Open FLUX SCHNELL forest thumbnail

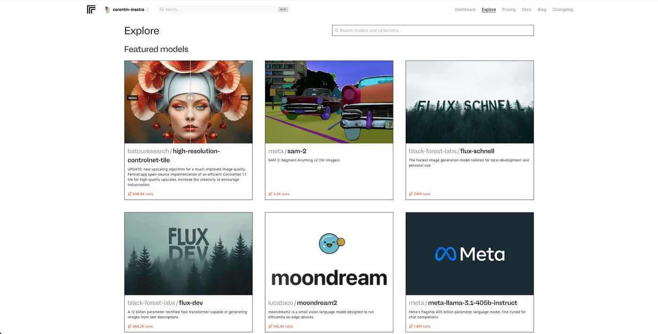click(x=470, y=102)
